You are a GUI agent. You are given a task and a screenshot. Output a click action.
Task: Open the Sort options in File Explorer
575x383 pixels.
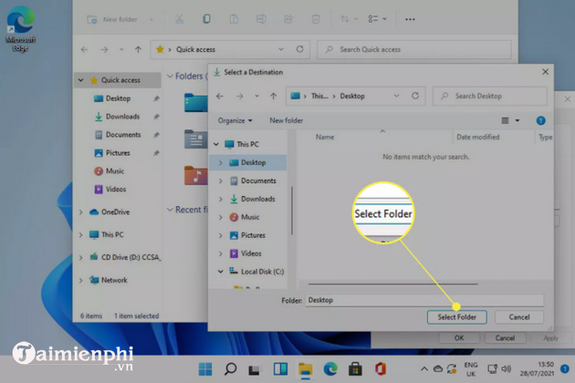349,19
